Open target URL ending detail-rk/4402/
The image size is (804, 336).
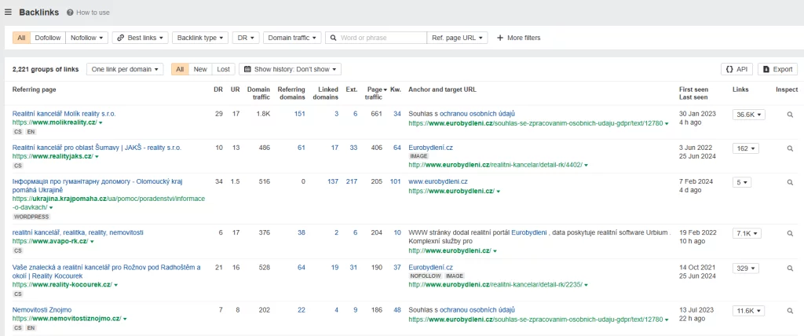[x=495, y=165]
